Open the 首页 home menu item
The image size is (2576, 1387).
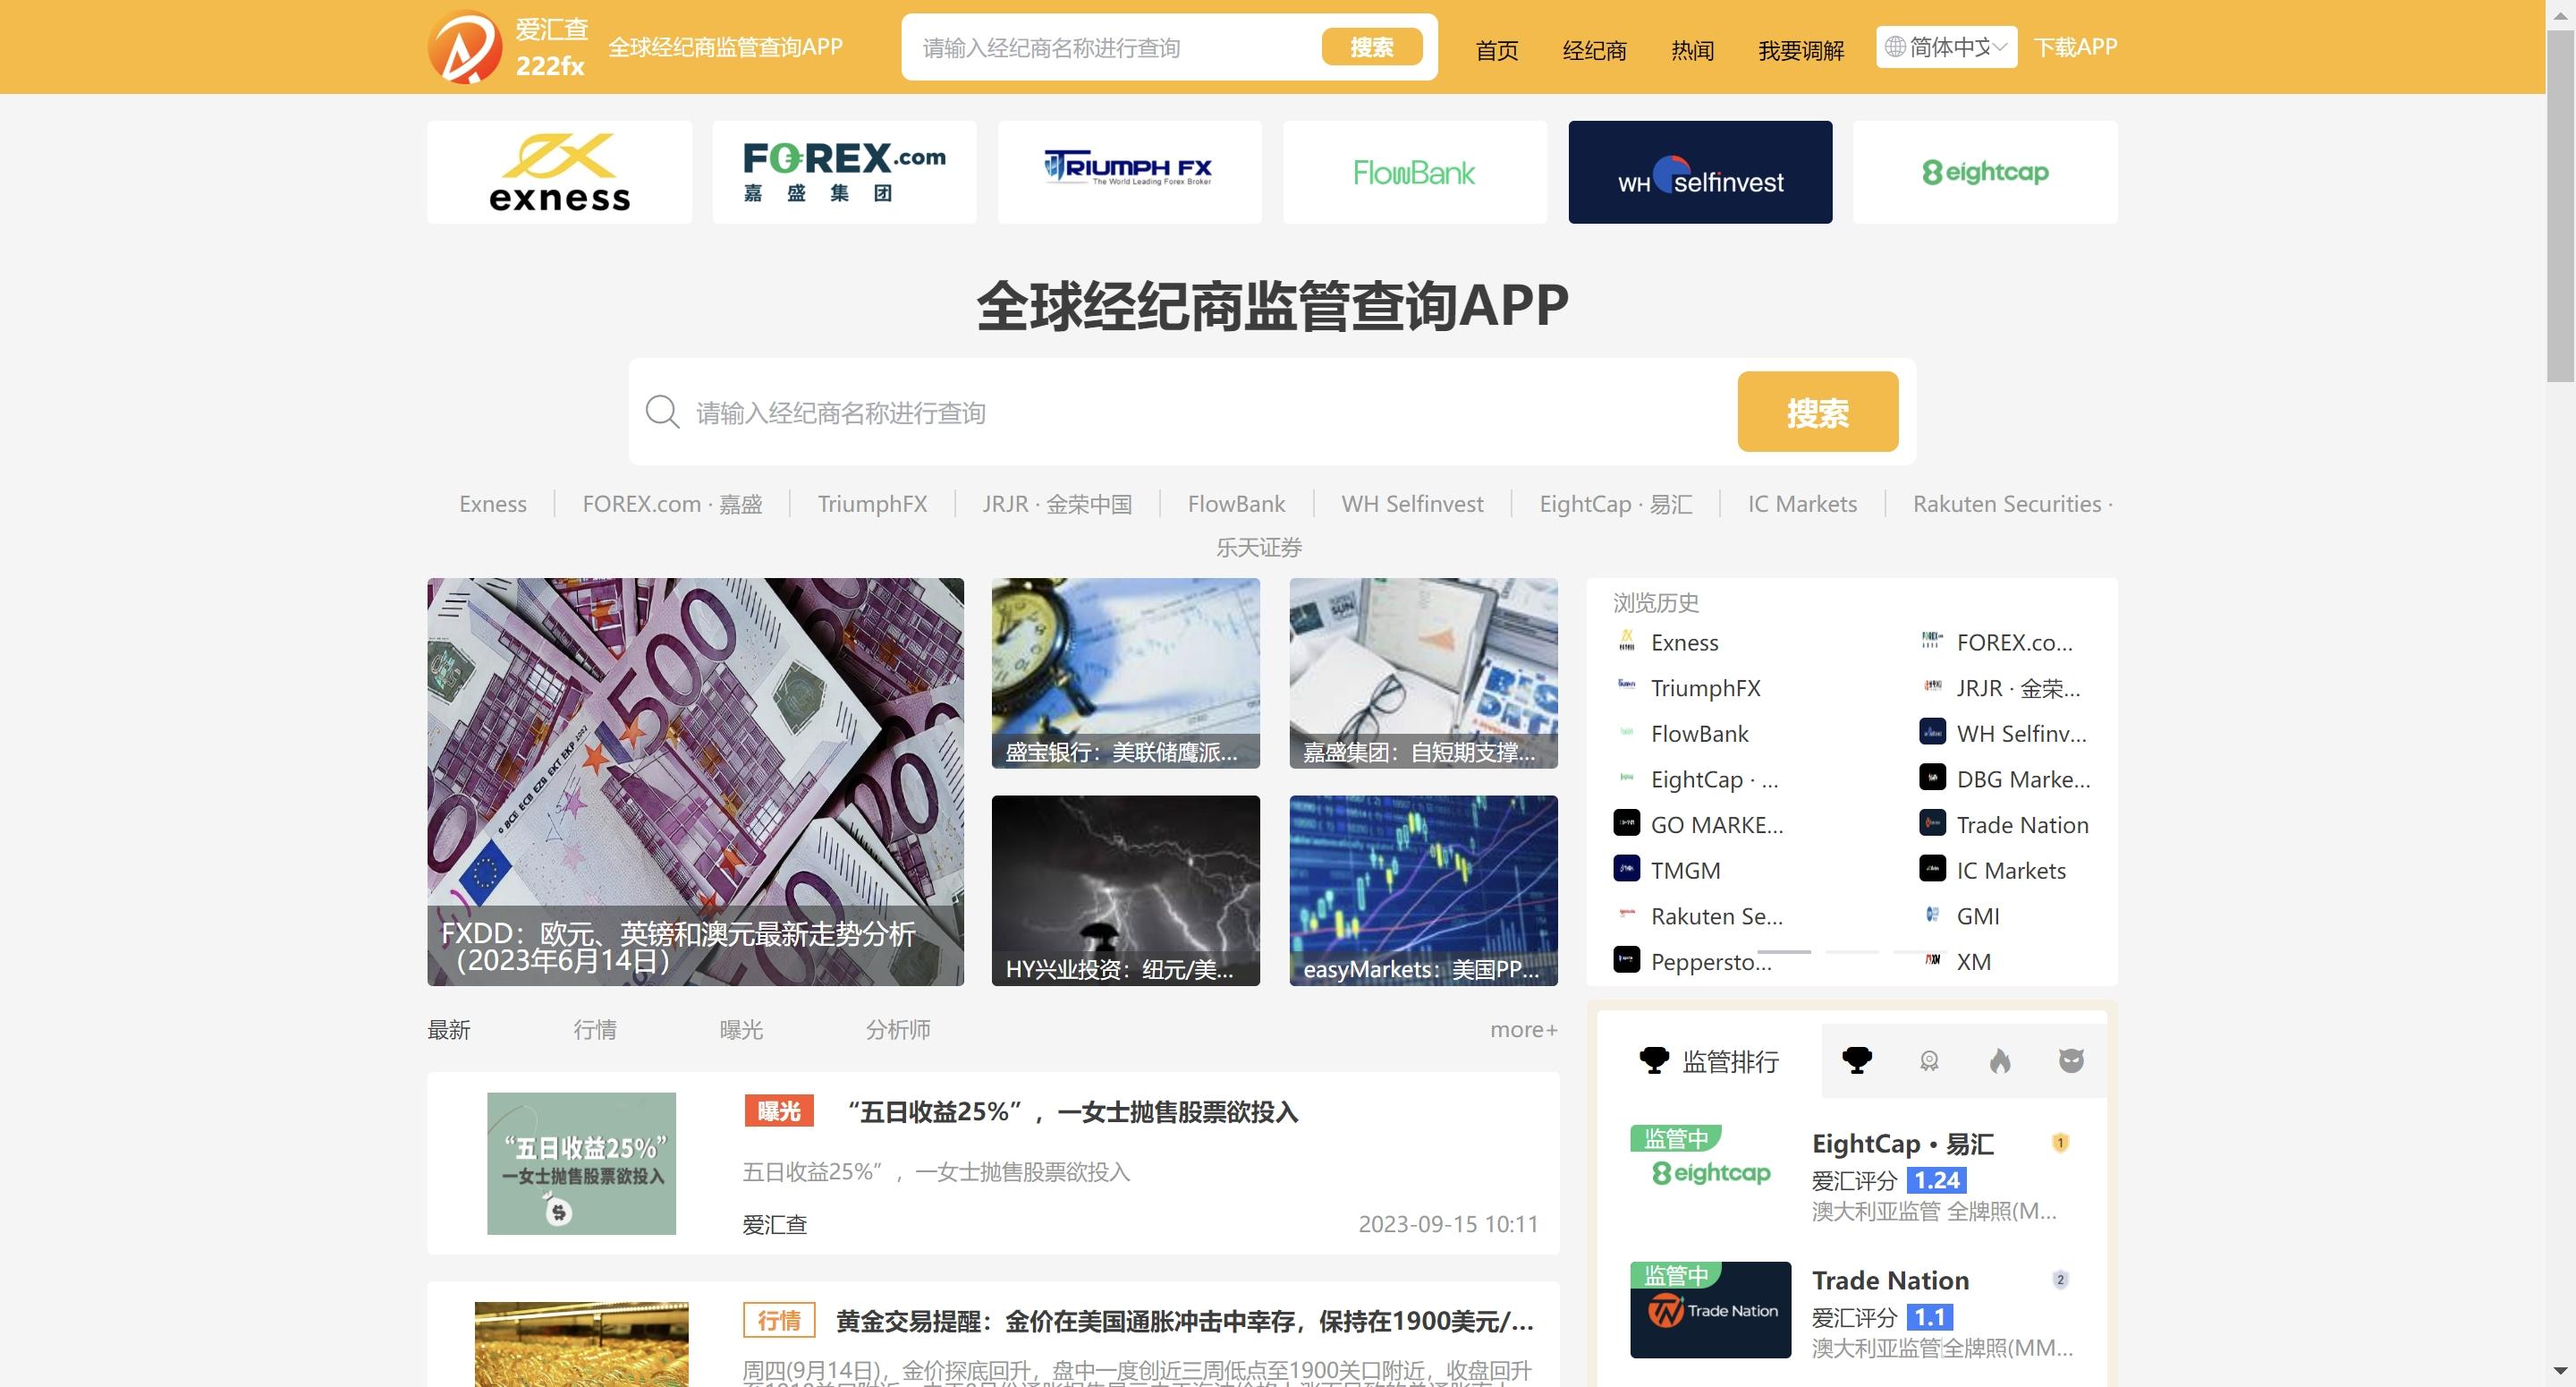[x=1499, y=47]
